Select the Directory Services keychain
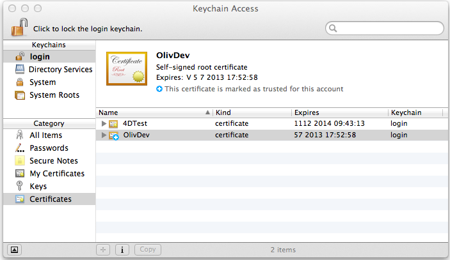 click(x=60, y=70)
